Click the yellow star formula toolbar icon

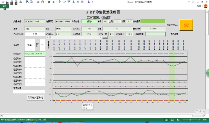click(x=43, y=2)
